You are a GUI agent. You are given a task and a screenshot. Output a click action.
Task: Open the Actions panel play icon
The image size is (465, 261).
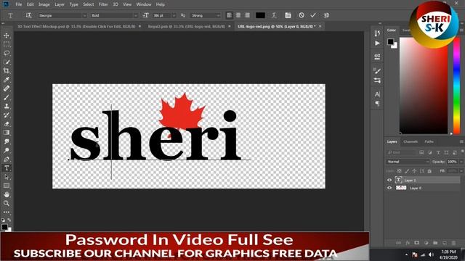(x=377, y=43)
